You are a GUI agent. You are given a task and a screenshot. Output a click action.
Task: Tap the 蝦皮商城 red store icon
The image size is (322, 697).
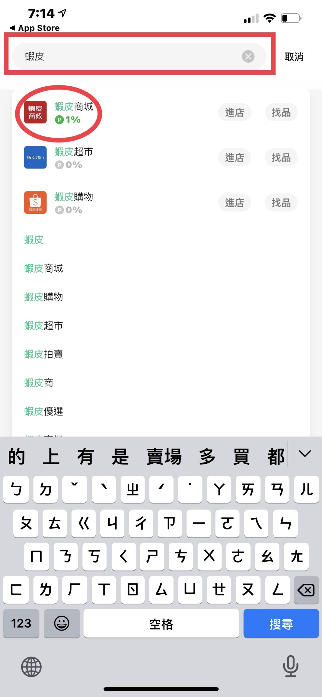pyautogui.click(x=35, y=112)
